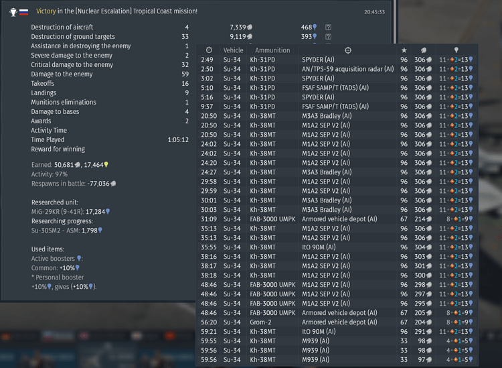Open help icon on Destruction of ground targets row
502x368 pixels.
(328, 37)
